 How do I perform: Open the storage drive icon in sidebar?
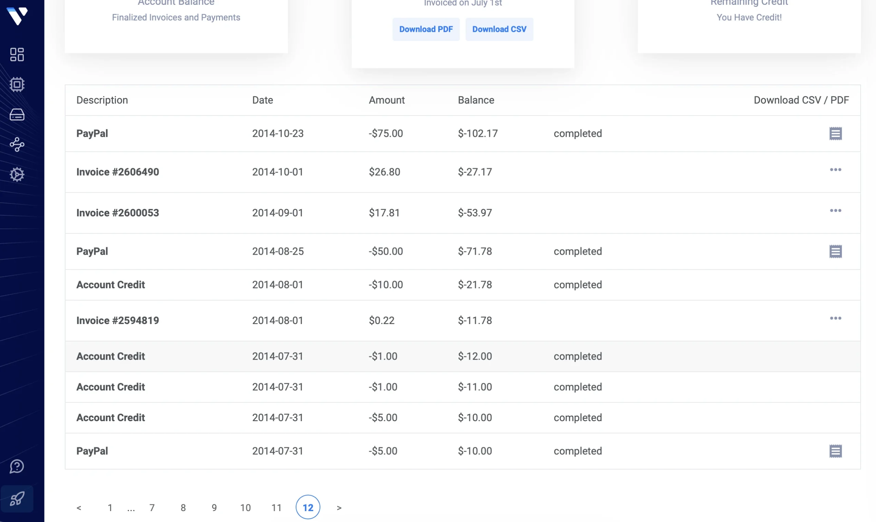coord(17,115)
